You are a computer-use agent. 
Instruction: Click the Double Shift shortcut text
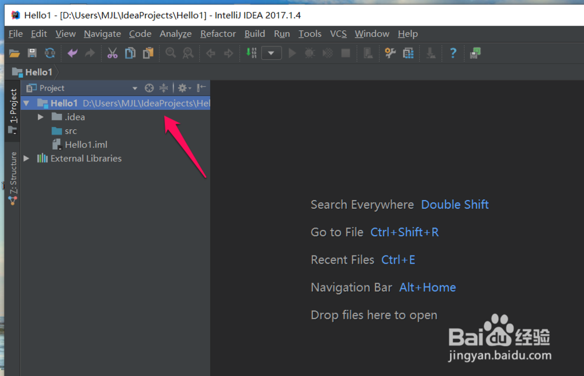pyautogui.click(x=455, y=205)
